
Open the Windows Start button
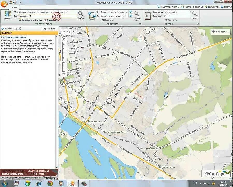[4, 183]
